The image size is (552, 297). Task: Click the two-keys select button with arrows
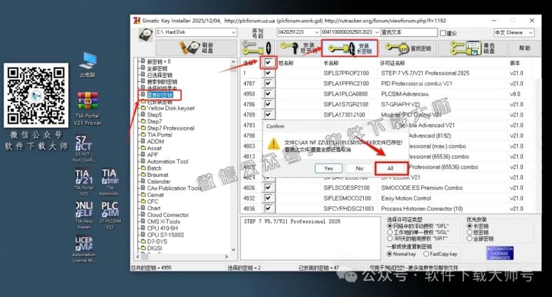(257, 47)
